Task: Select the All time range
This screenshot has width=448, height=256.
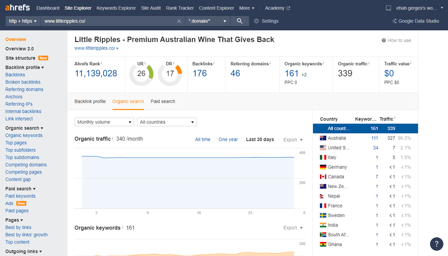Action: point(203,139)
